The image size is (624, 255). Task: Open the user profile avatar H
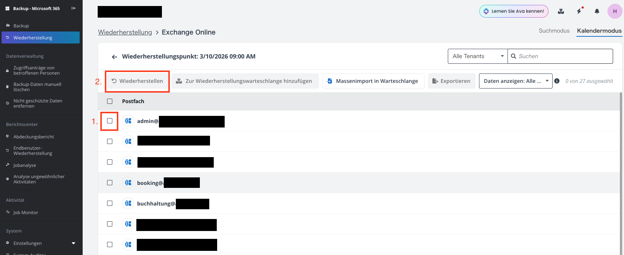615,11
